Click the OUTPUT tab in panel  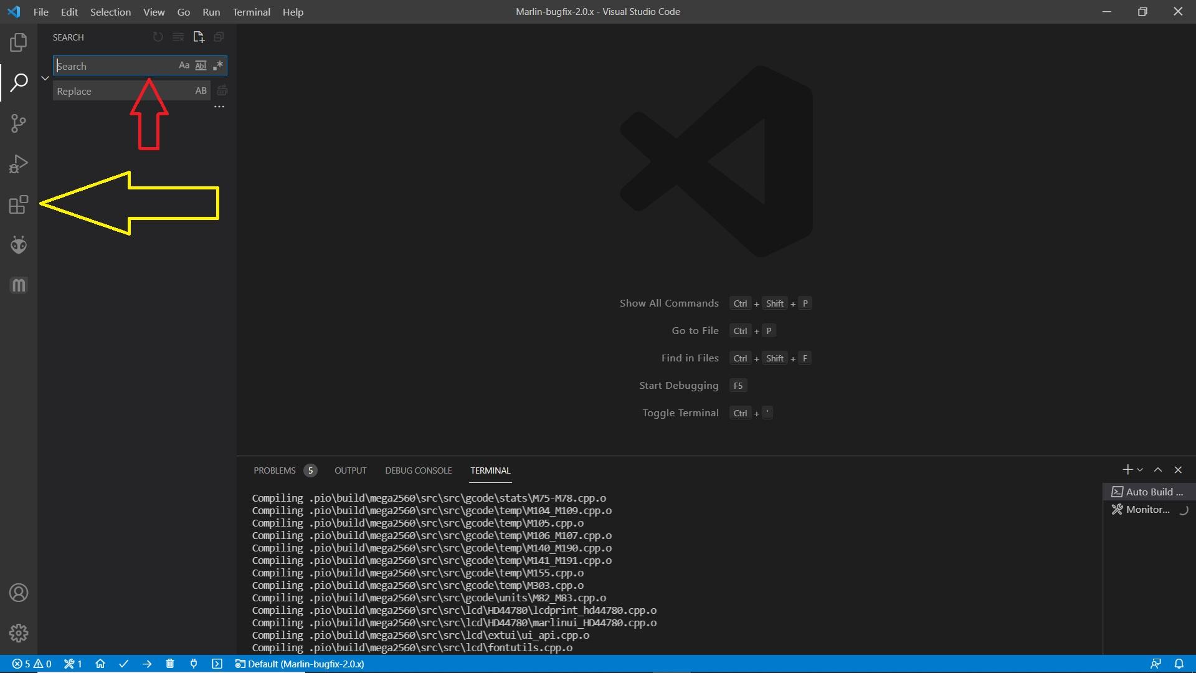(x=350, y=470)
